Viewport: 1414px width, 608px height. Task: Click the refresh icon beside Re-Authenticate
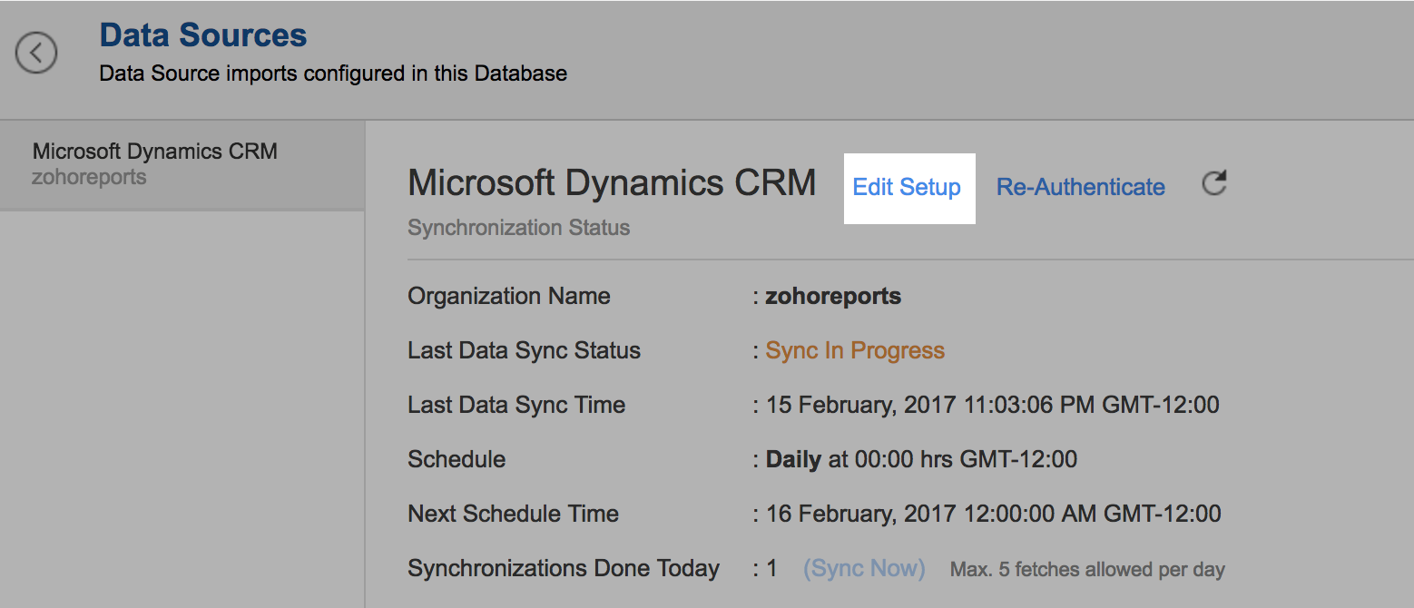click(x=1213, y=184)
